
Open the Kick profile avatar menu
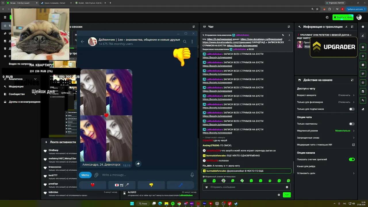tap(359, 17)
